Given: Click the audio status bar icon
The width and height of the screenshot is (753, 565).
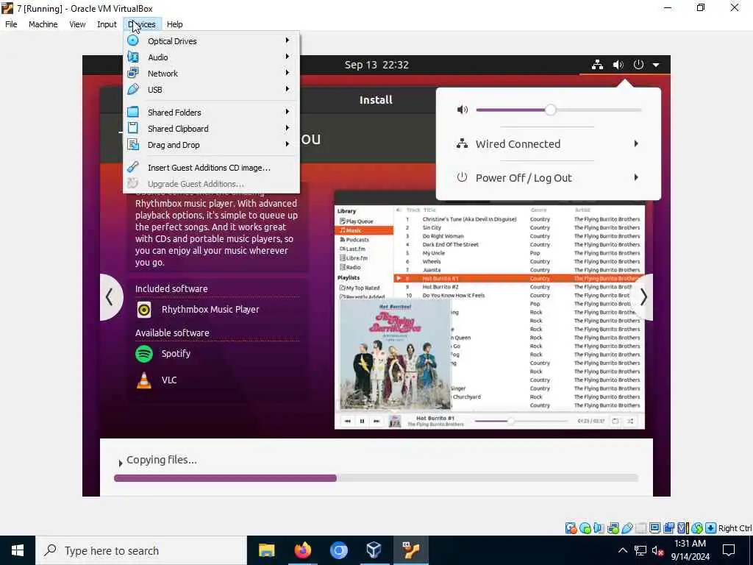Looking at the screenshot, I should coord(599,528).
